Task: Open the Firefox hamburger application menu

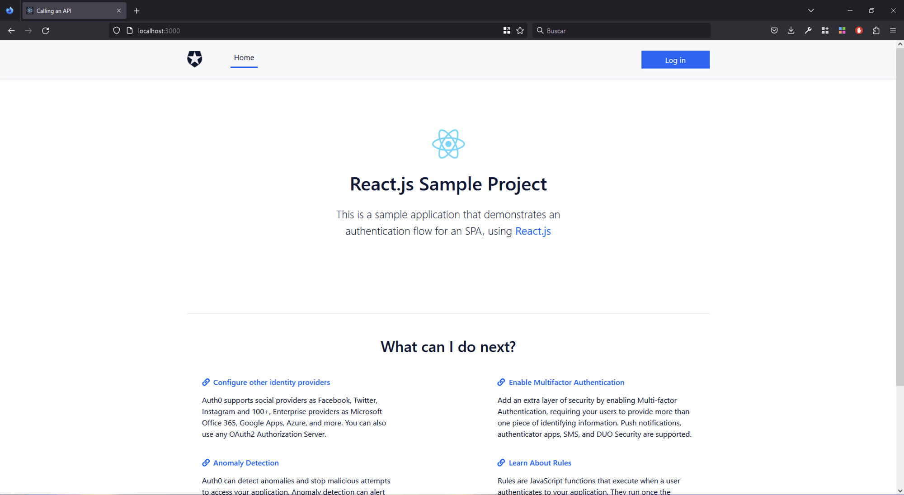Action: (893, 31)
